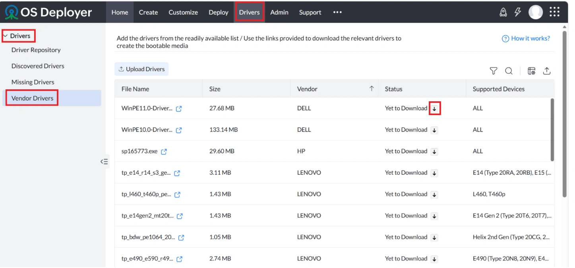Download sp165773.exe via arrow icon
The width and height of the screenshot is (575, 268).
tap(435, 152)
